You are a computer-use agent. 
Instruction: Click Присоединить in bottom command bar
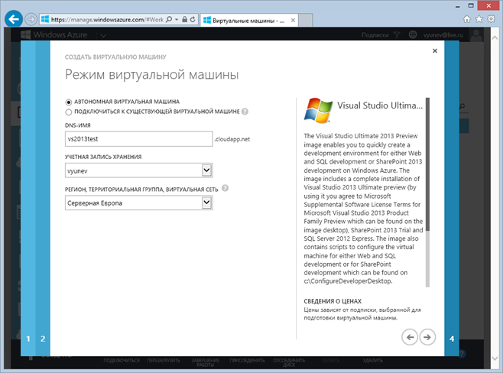tap(247, 361)
